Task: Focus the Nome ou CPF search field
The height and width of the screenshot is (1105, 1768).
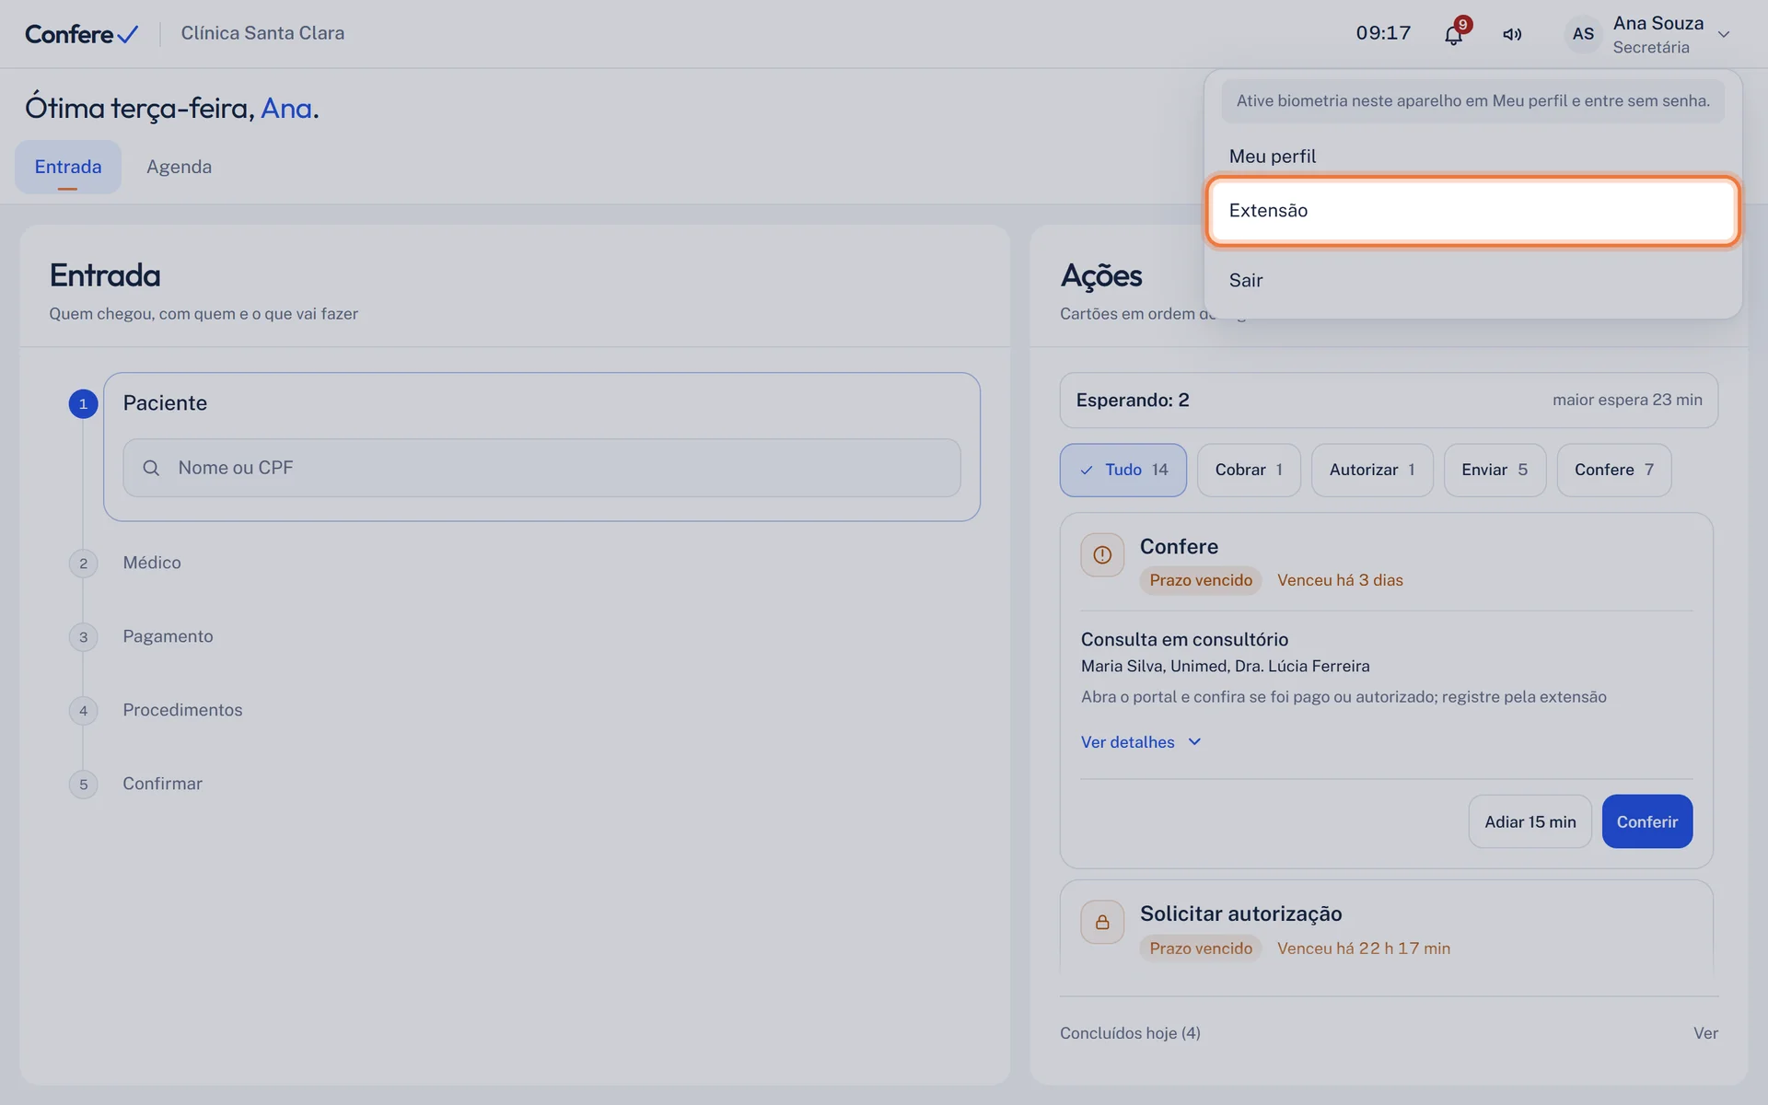Action: click(x=541, y=468)
